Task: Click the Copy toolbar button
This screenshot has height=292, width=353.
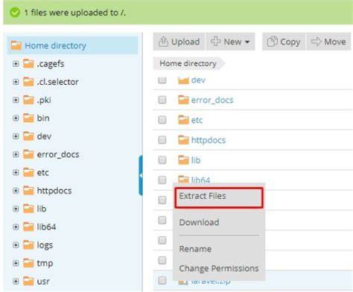Action: click(x=284, y=42)
